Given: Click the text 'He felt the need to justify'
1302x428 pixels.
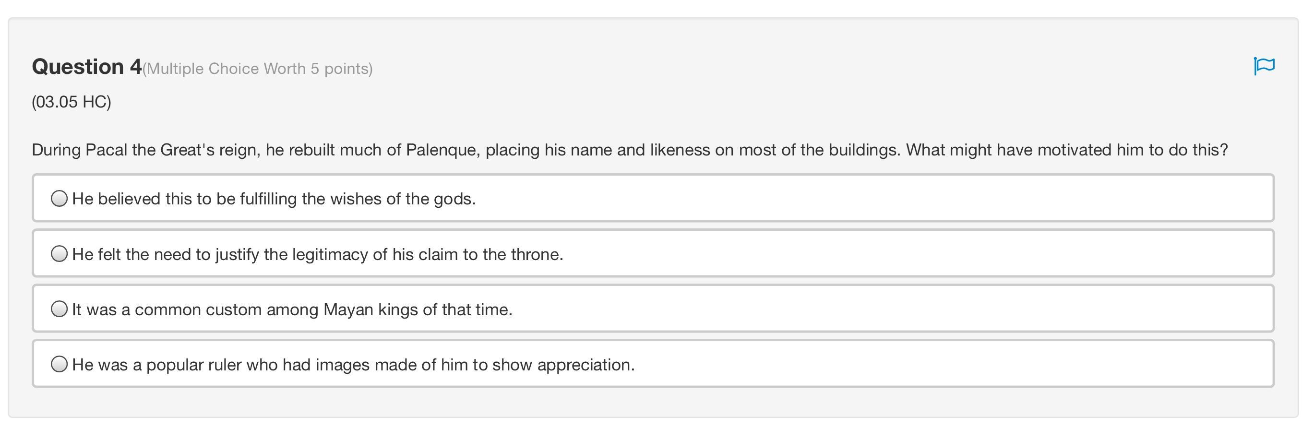Looking at the screenshot, I should [x=167, y=254].
